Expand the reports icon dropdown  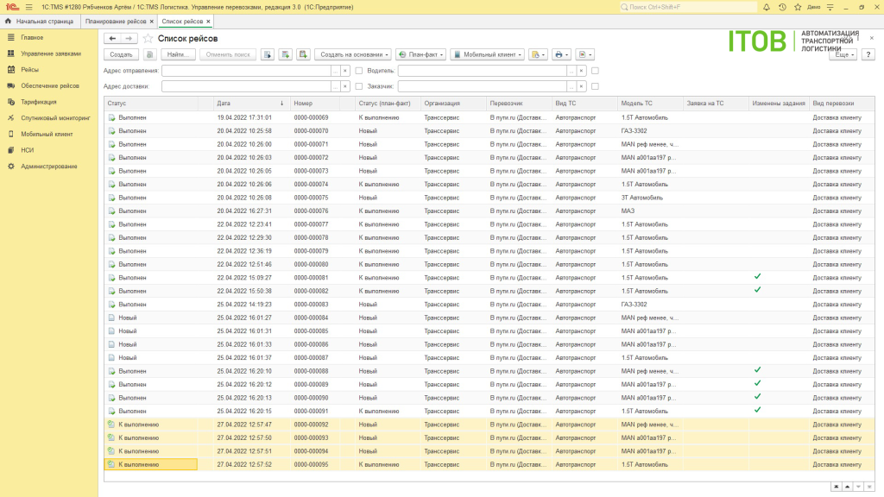[x=585, y=54]
